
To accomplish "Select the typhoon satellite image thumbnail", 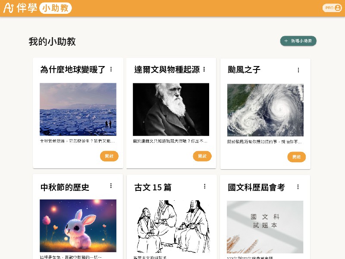I will 265,110.
